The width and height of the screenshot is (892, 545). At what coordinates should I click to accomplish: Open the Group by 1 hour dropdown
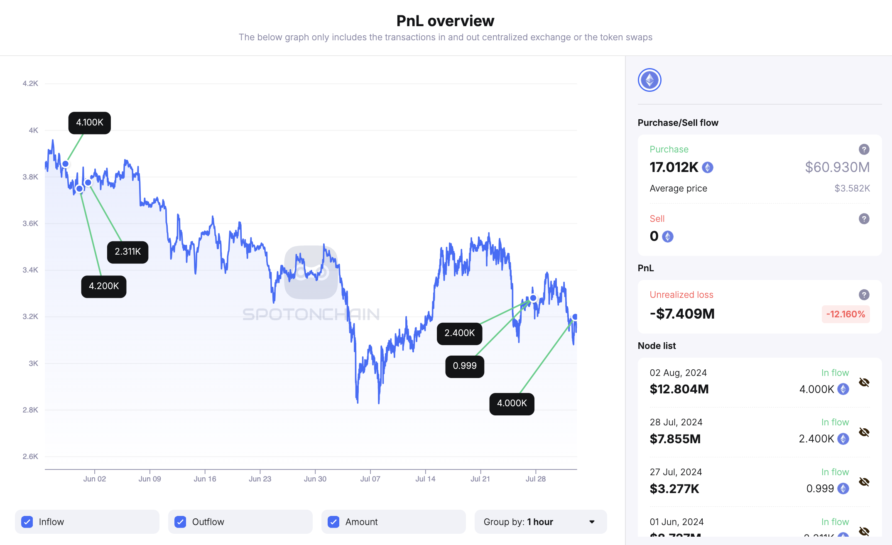coord(540,522)
